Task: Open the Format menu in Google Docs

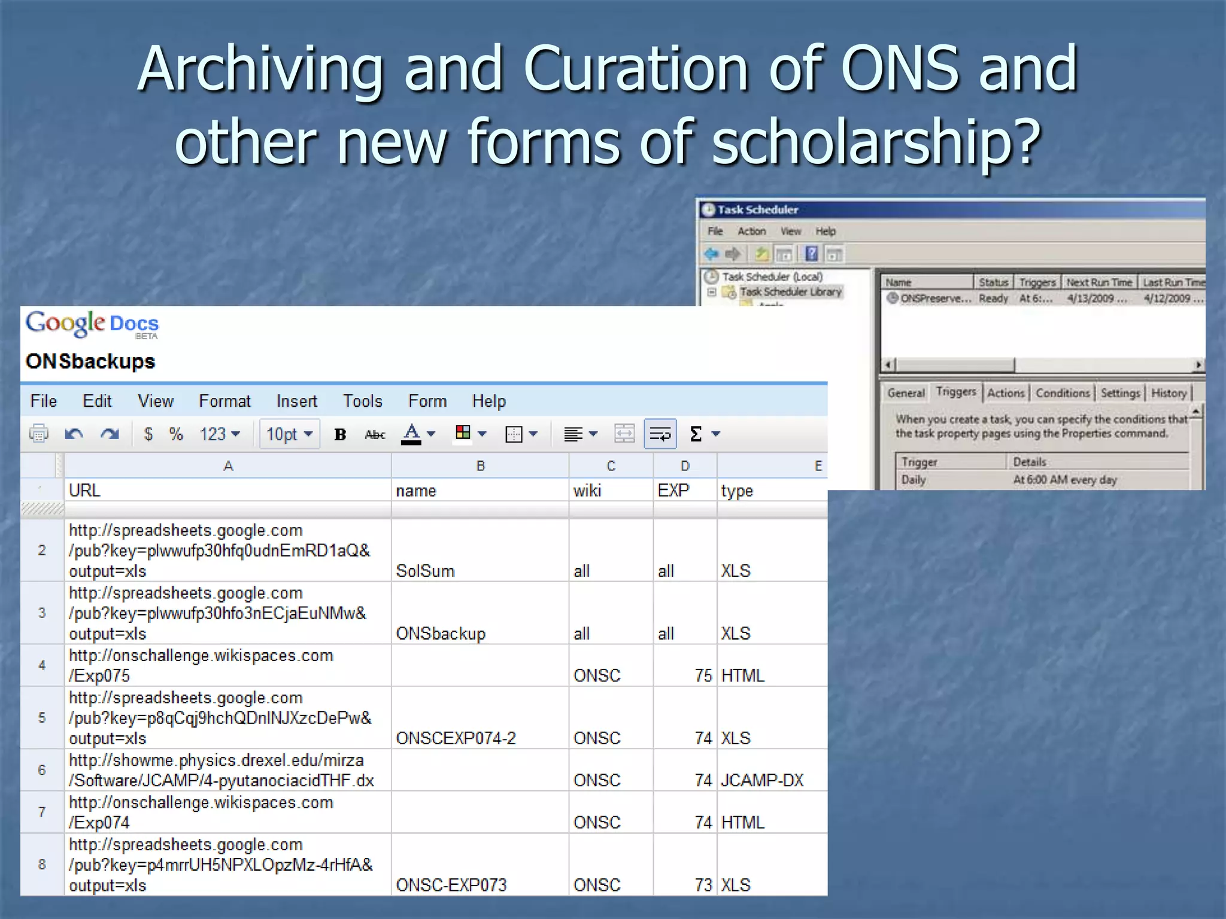Action: (x=224, y=401)
